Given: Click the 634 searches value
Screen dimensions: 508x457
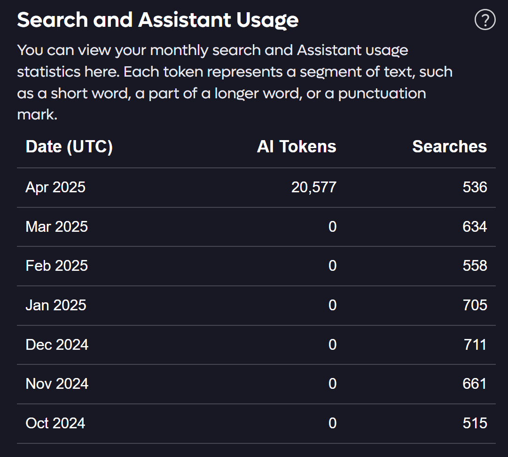Looking at the screenshot, I should coord(475,227).
